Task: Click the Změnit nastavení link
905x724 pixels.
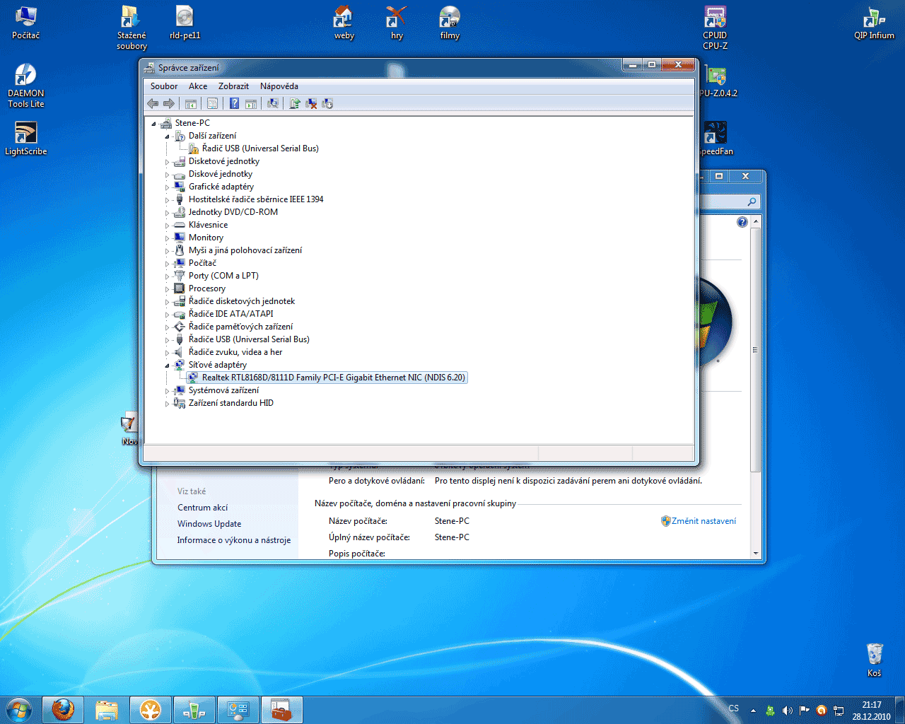Action: [x=703, y=521]
